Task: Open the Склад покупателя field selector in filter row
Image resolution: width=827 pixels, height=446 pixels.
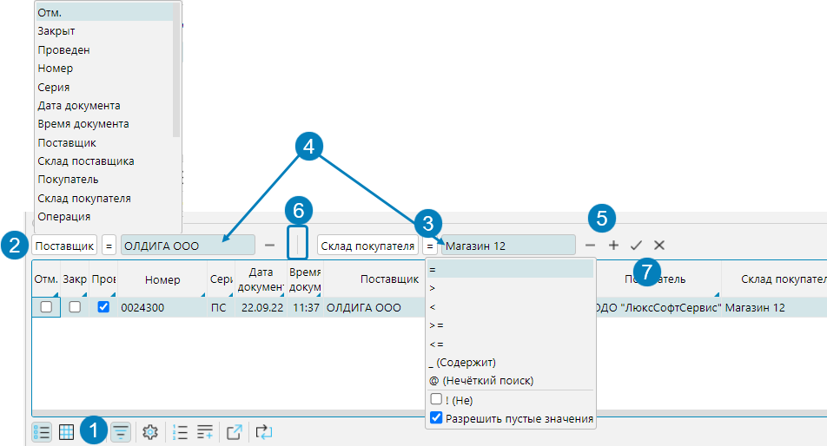Action: coord(367,246)
